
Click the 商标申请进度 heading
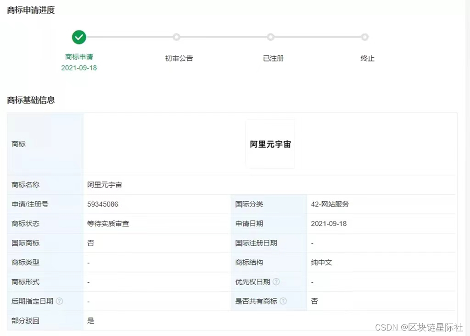click(x=31, y=10)
